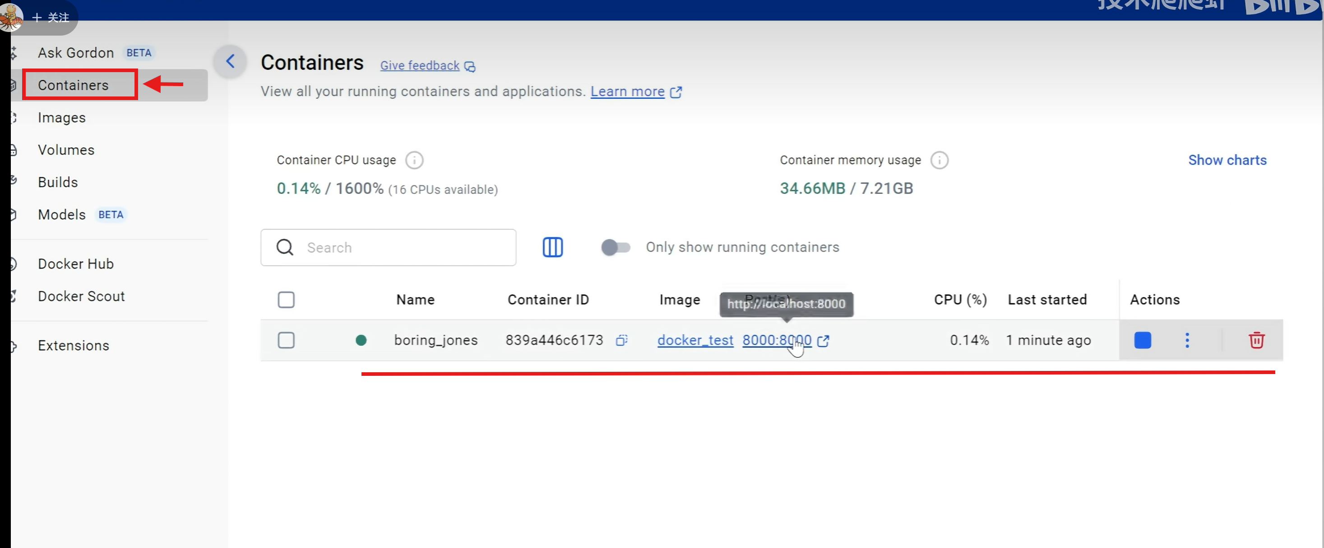
Task: Click the Last started column header
Action: pos(1047,300)
